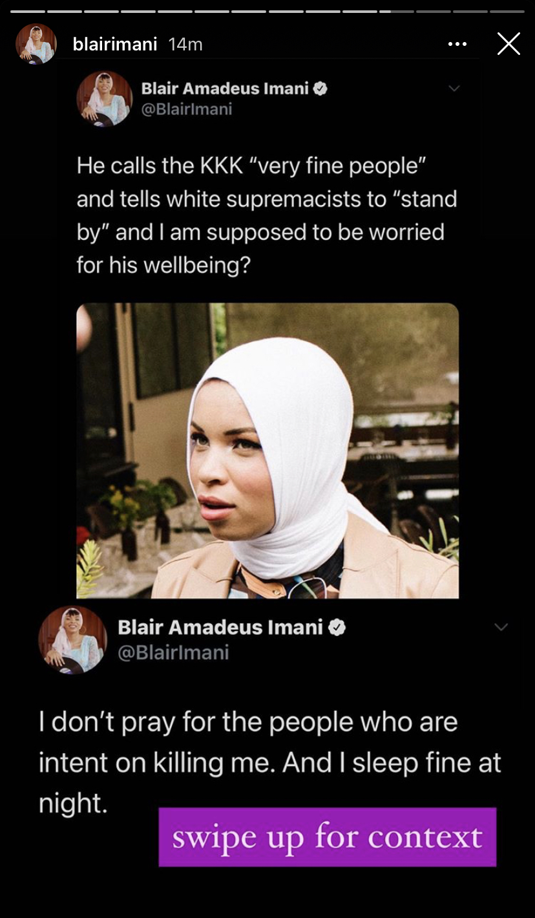Select the current partially filled story segment
Image resolution: width=535 pixels, height=918 pixels.
tap(396, 11)
